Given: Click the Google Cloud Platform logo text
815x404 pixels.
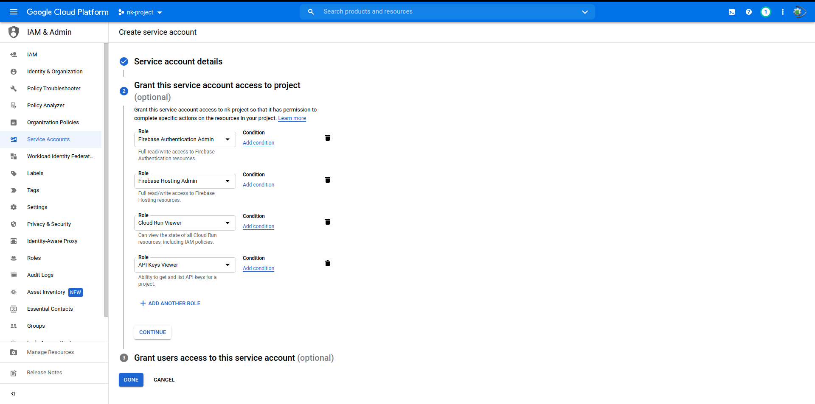Looking at the screenshot, I should (67, 12).
